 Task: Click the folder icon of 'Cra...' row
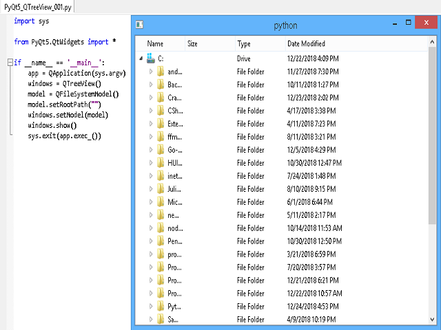161,98
